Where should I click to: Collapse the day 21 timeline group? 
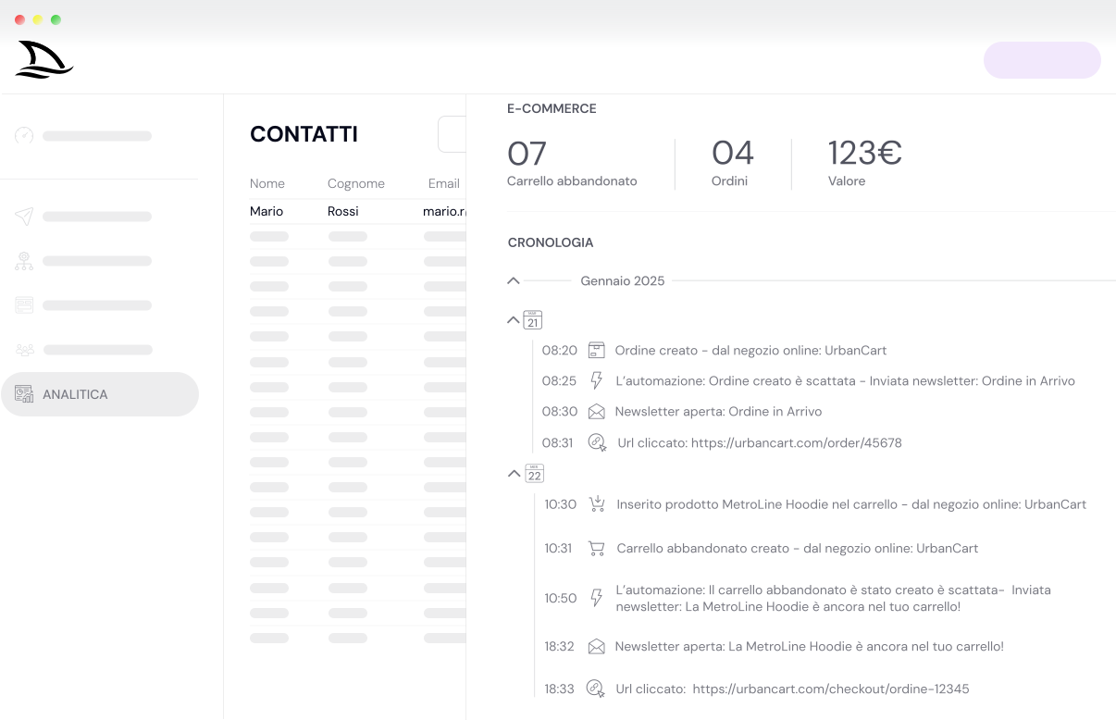(514, 320)
